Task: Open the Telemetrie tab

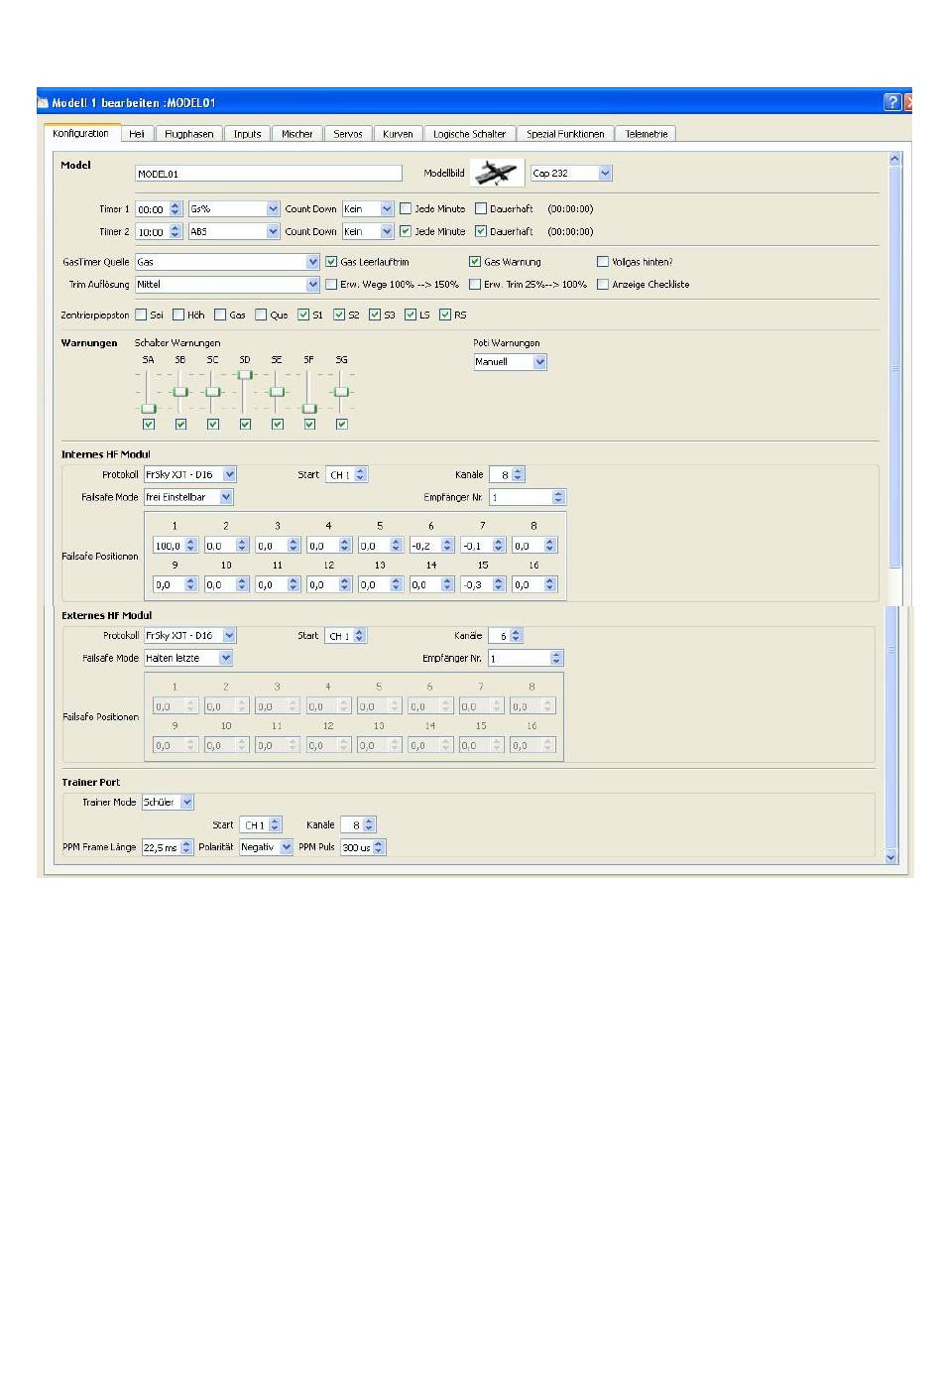Action: coord(646,134)
